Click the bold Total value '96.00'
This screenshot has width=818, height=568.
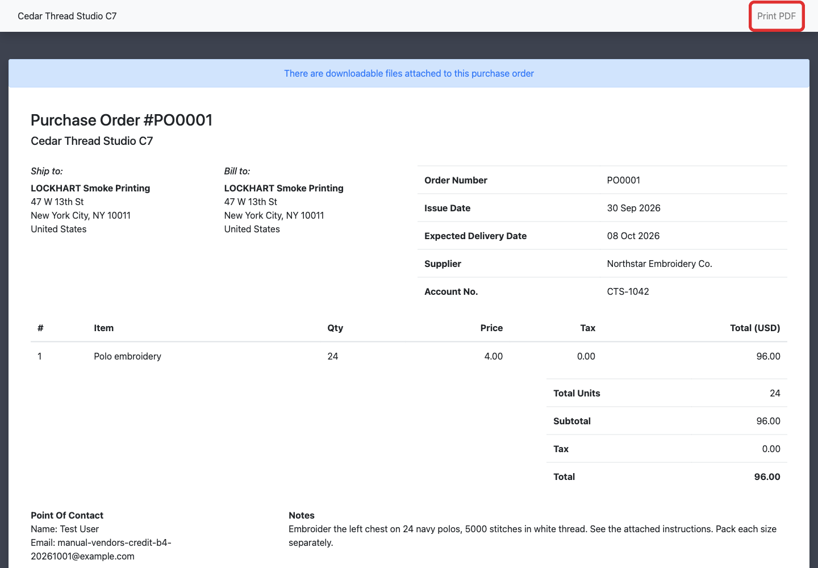click(767, 477)
